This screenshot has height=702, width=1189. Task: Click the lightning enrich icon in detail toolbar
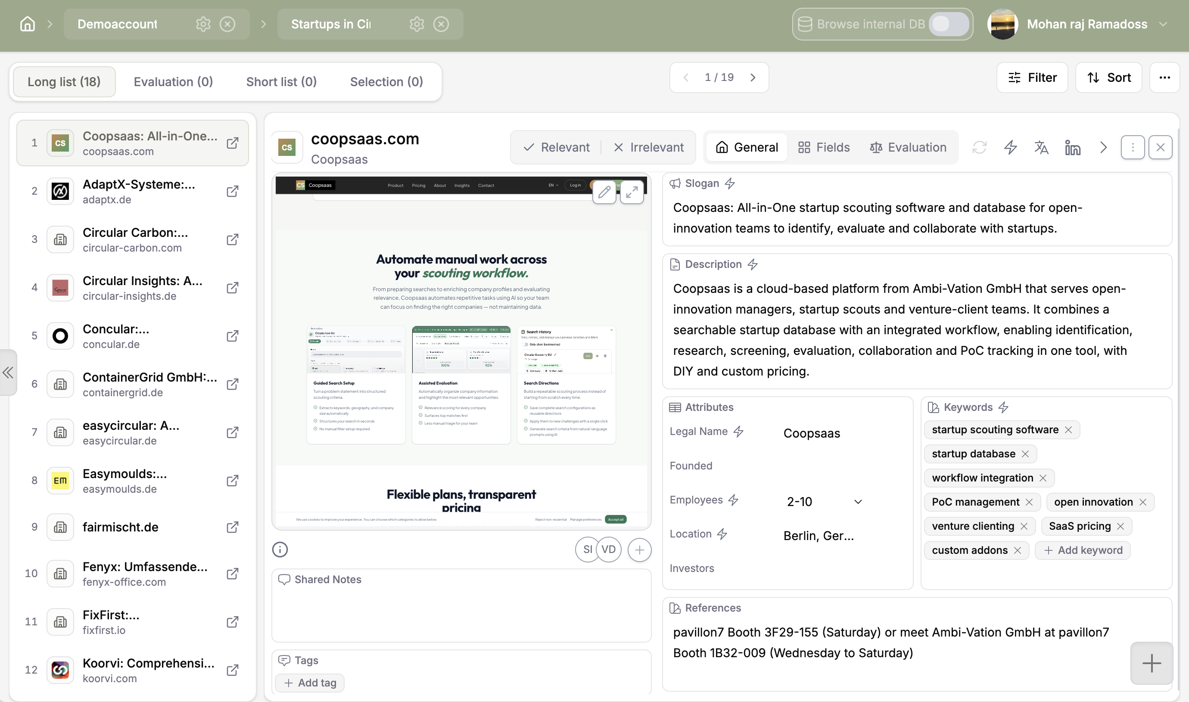pyautogui.click(x=1011, y=148)
